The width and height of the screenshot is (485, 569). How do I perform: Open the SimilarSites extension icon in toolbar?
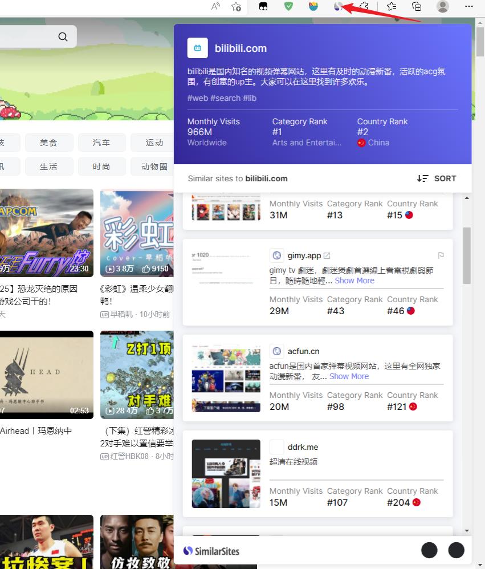point(339,7)
